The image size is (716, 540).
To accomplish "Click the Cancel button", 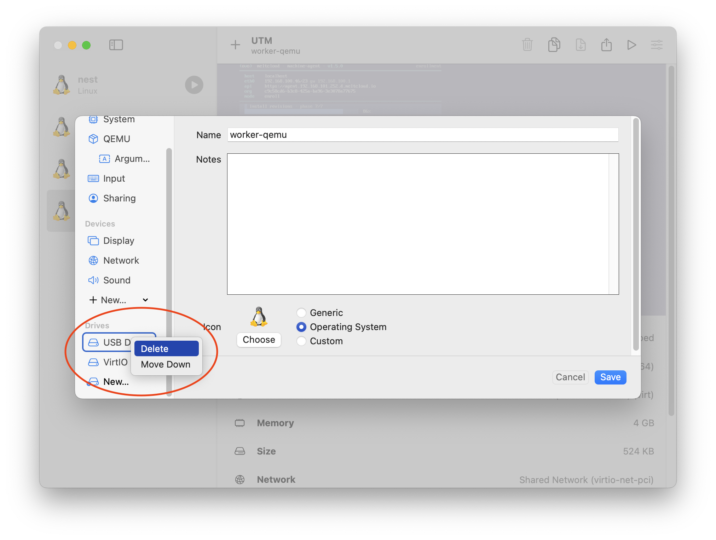I will pos(570,377).
